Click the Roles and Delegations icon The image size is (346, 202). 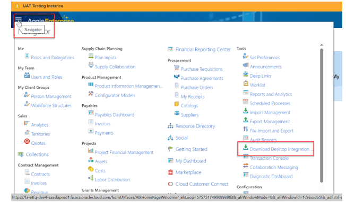click(x=27, y=56)
